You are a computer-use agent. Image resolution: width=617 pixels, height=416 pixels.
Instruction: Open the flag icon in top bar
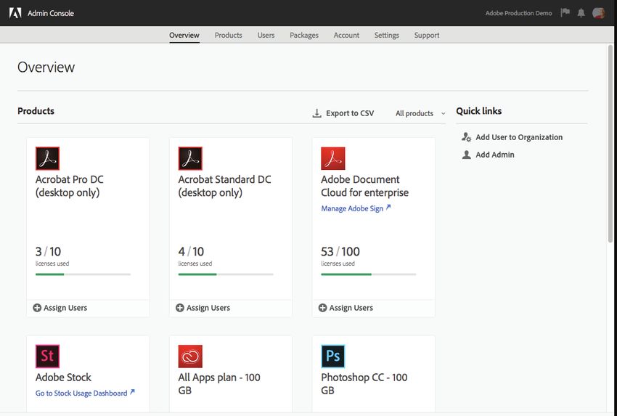[565, 12]
